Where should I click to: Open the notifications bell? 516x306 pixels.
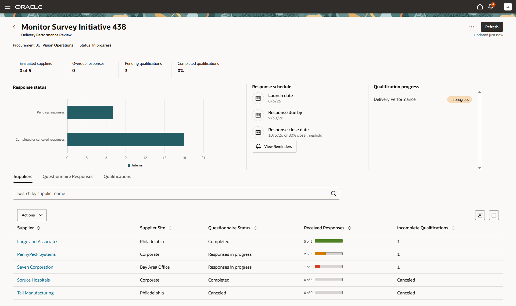[x=491, y=6]
